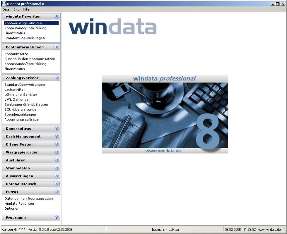Expand the Stammdaten section chevron

pyautogui.click(x=57, y=168)
